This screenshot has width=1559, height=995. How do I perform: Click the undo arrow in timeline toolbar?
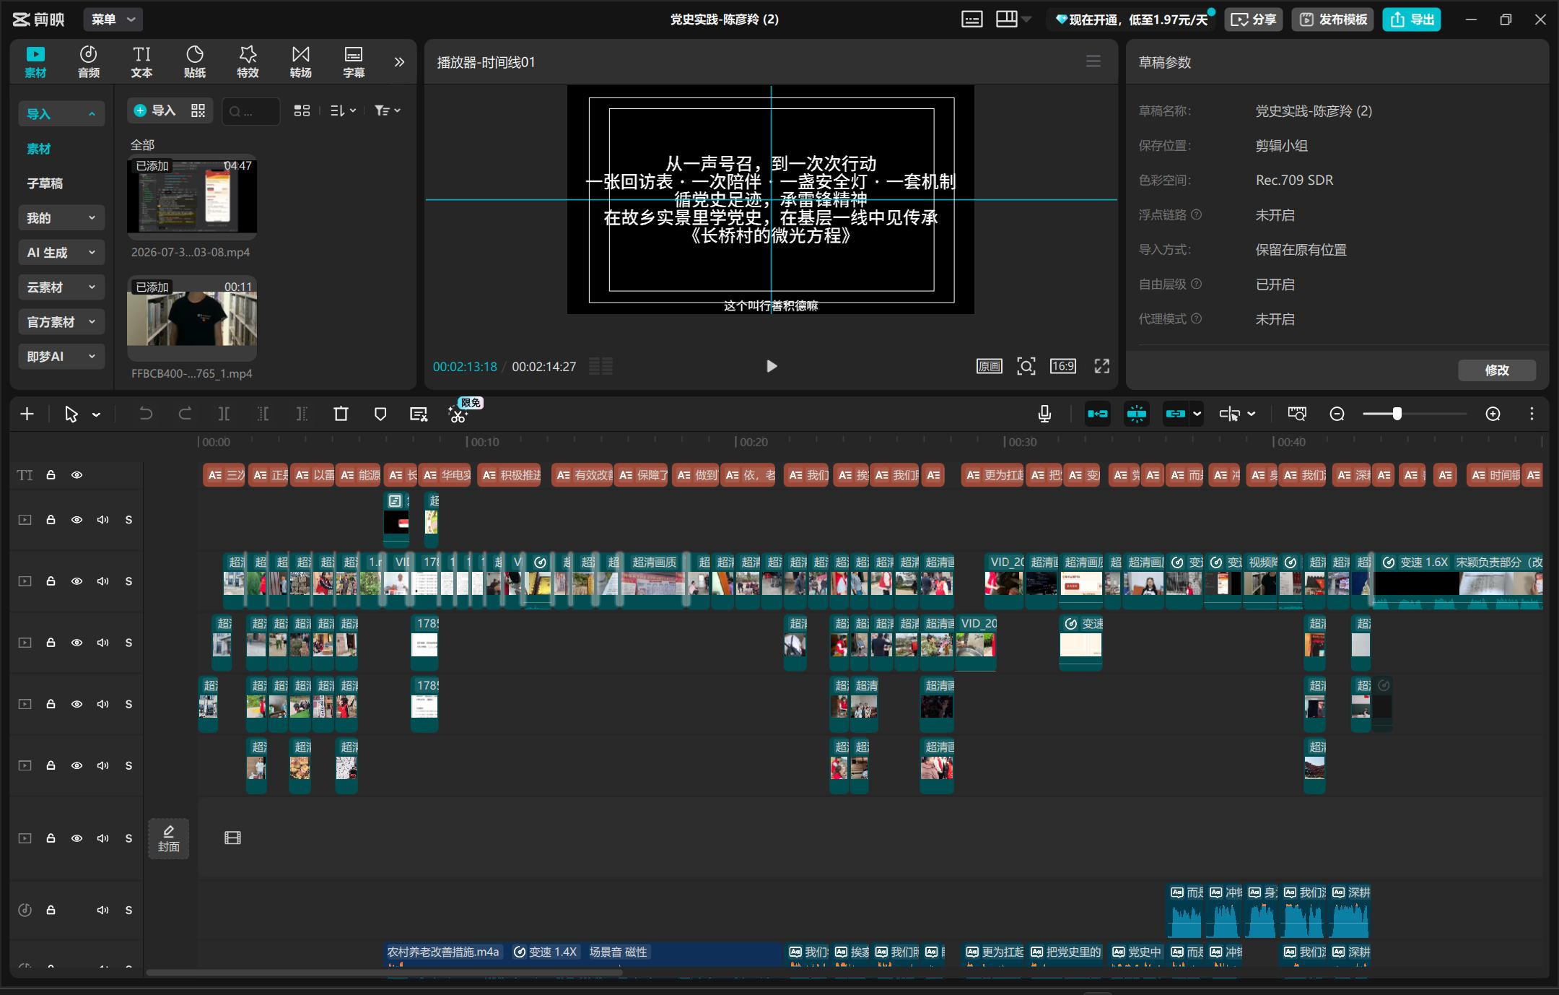pos(146,414)
